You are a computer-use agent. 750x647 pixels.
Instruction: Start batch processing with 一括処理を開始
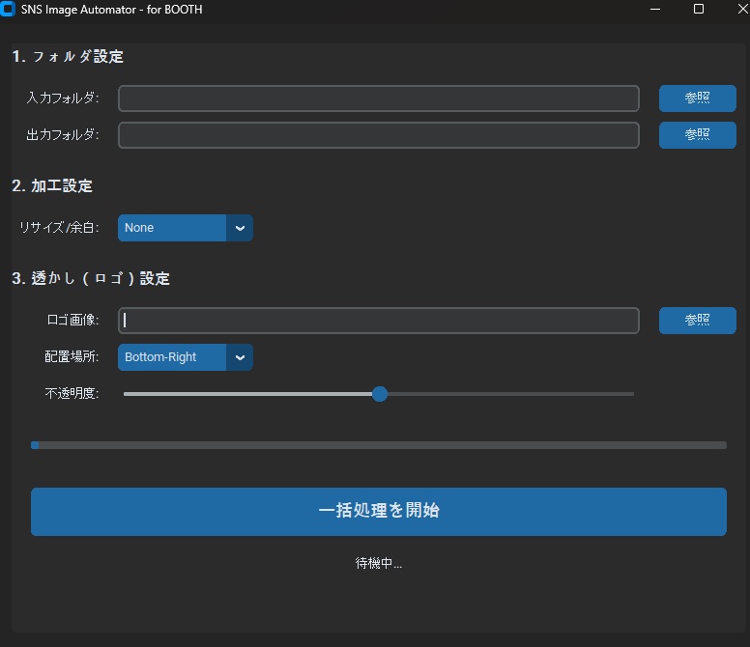pyautogui.click(x=378, y=511)
